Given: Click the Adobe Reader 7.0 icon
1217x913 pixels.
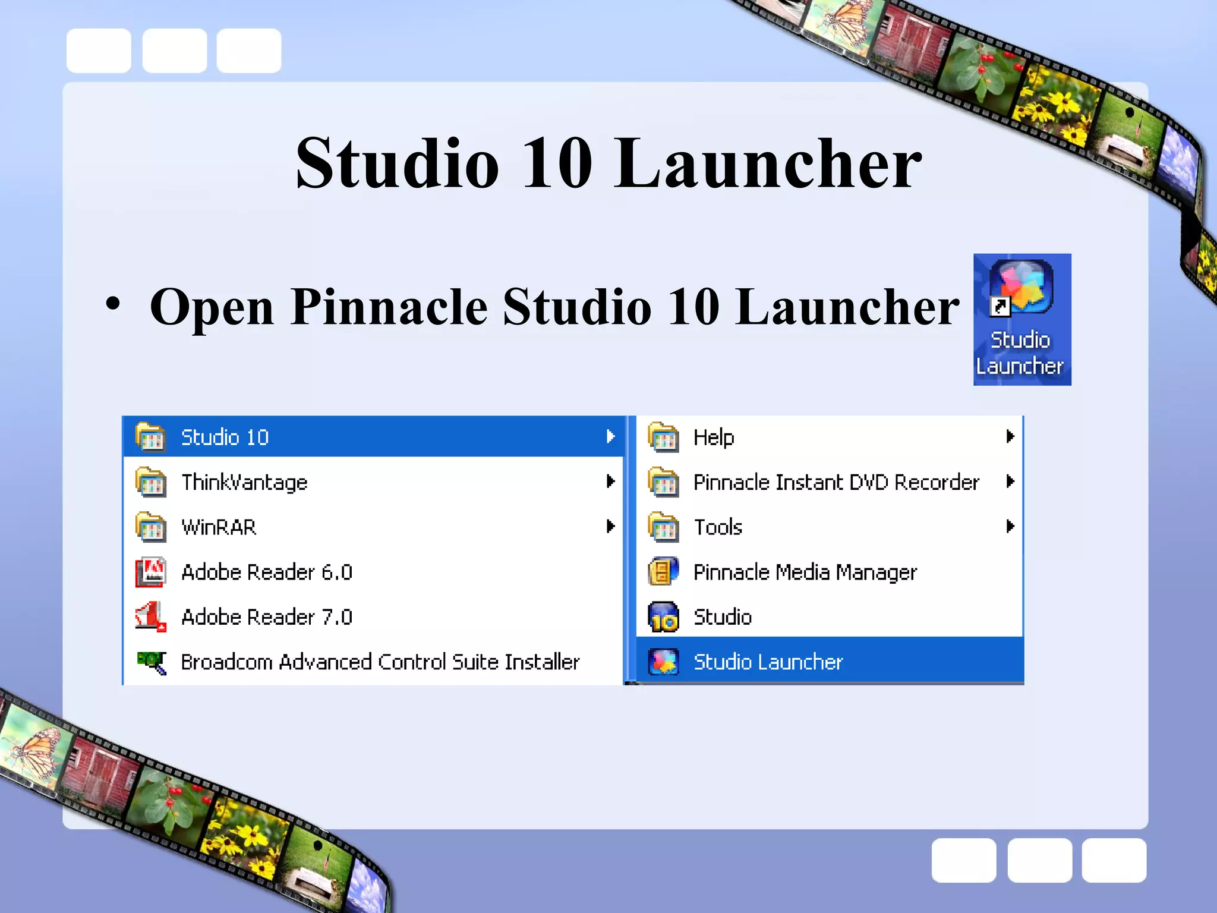Looking at the screenshot, I should click(x=150, y=617).
